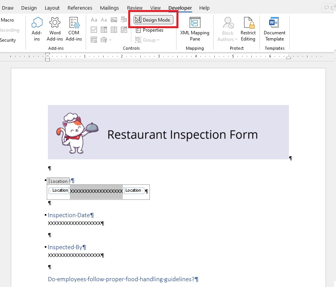Switch to the References tab
This screenshot has height=287, width=336.
(80, 8)
